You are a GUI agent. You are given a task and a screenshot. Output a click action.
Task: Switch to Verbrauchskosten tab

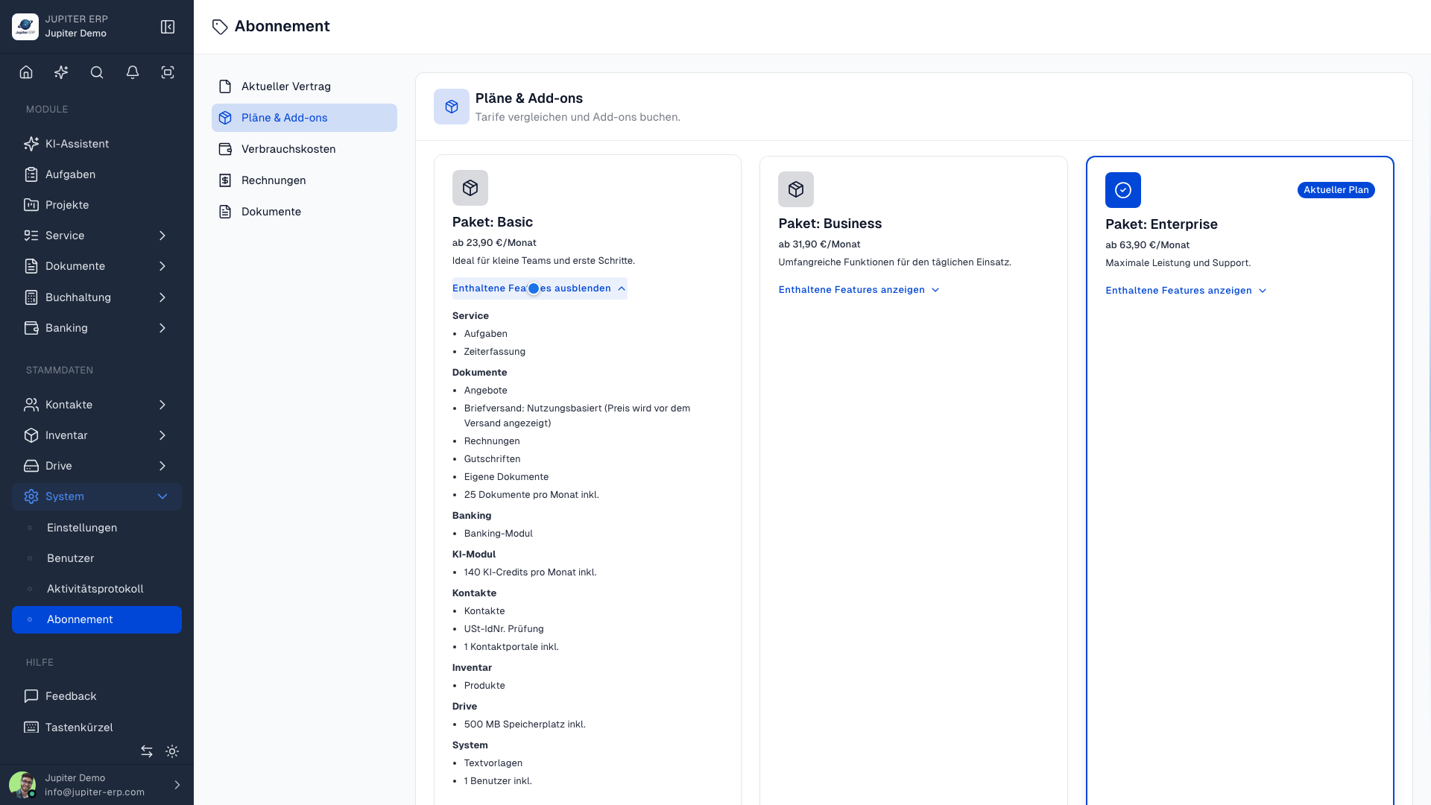point(304,149)
